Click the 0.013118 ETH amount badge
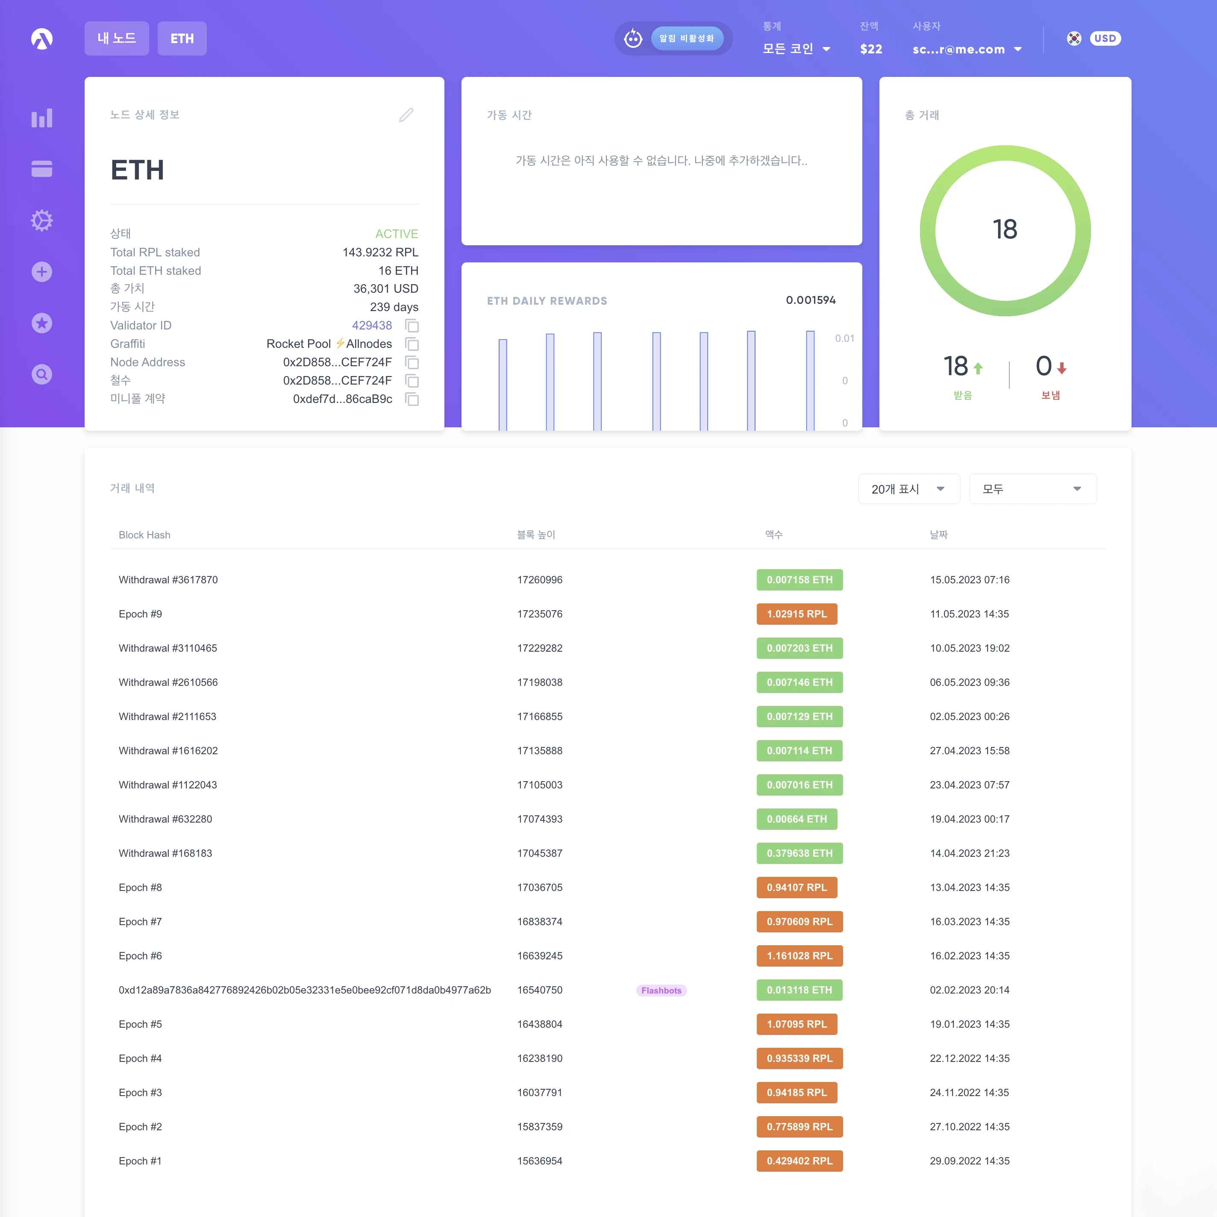Screen dimensions: 1217x1217 (x=800, y=990)
